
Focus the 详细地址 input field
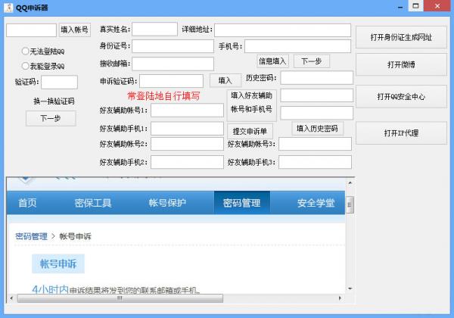282,30
